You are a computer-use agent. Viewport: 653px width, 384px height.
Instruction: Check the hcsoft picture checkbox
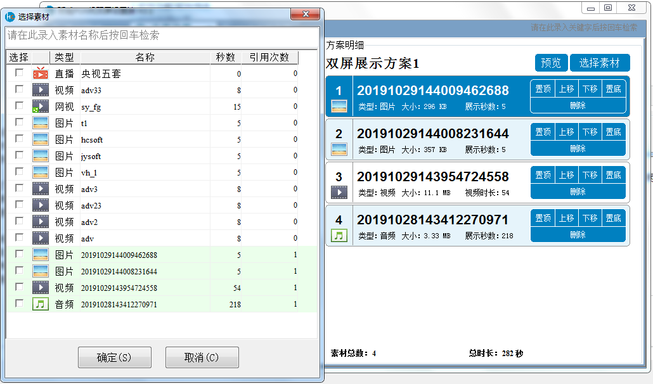tap(19, 139)
